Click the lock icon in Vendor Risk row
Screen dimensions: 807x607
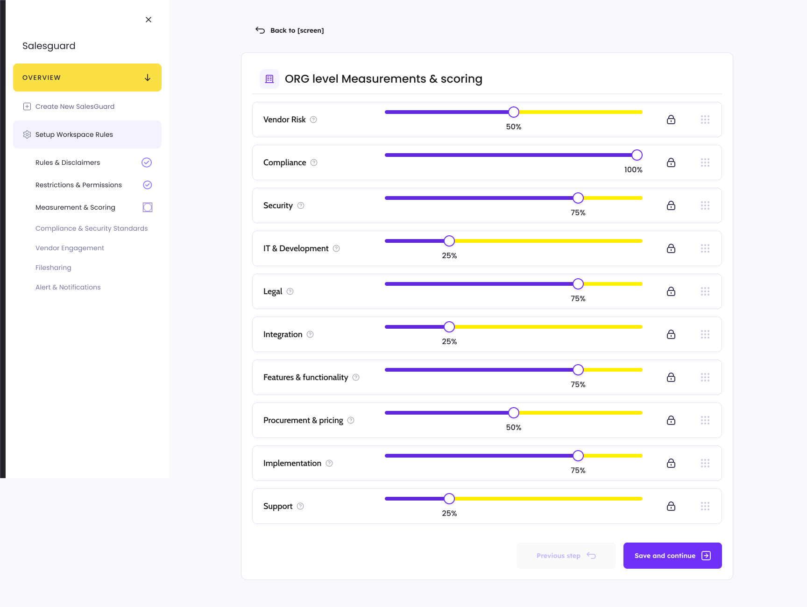tap(671, 120)
